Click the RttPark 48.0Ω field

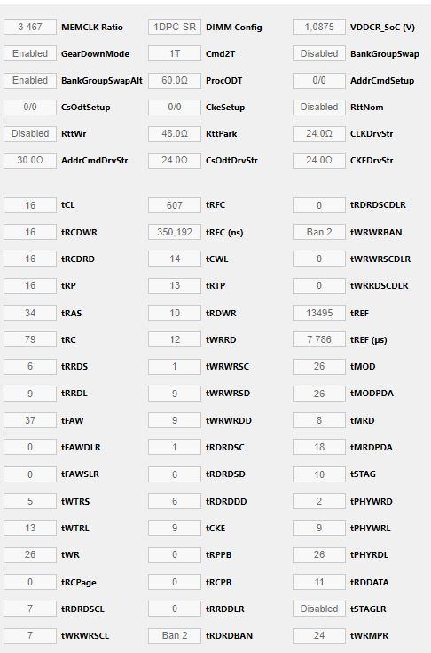coord(175,133)
